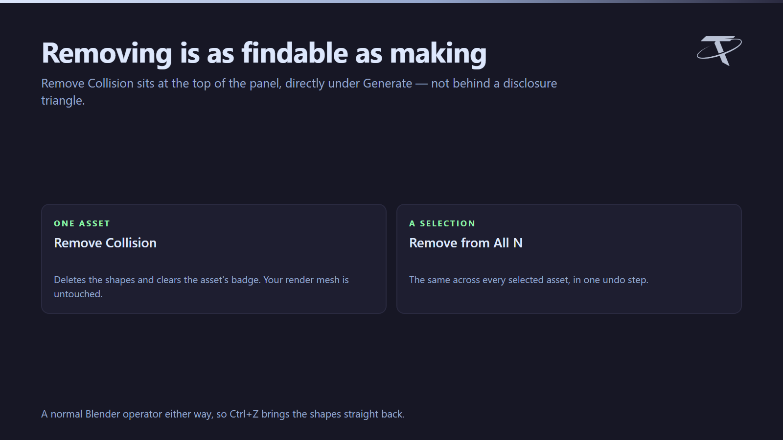Click the green 'ONE ASSET' label
The height and width of the screenshot is (440, 783).
[x=82, y=223]
